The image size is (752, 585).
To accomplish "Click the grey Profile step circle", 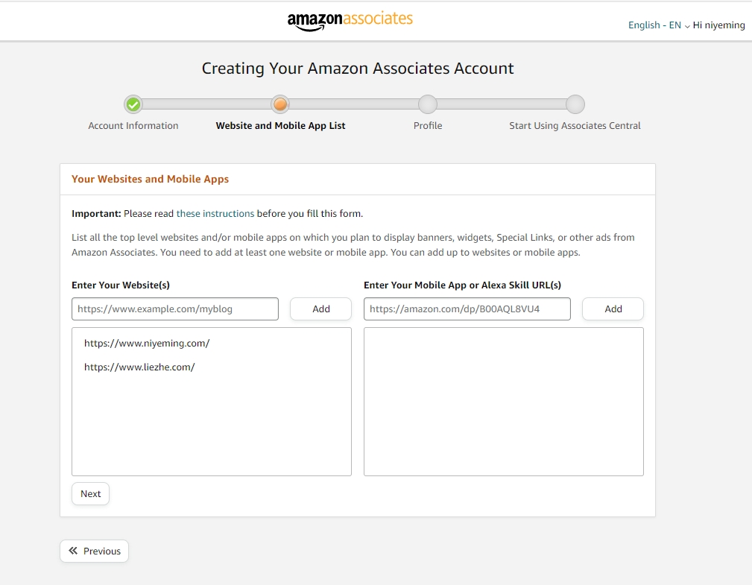I will click(427, 104).
